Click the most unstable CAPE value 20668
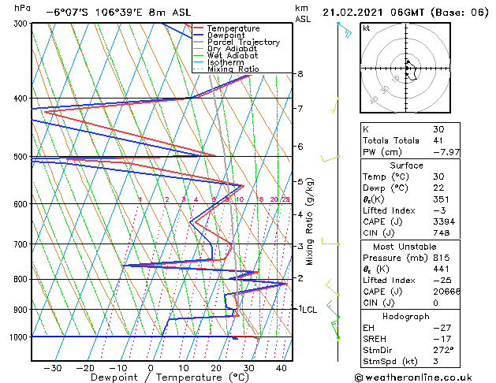496x383 pixels. click(x=446, y=292)
